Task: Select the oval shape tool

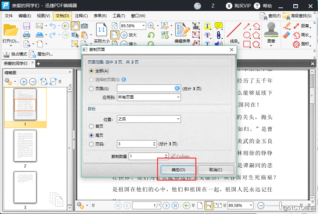Action: pyautogui.click(x=247, y=35)
